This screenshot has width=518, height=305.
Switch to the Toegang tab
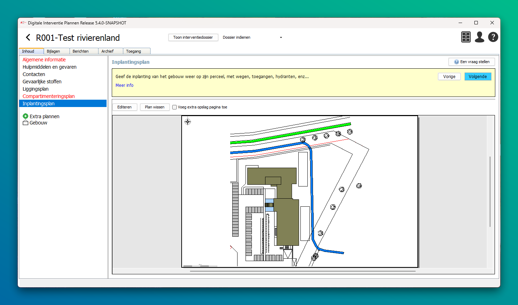[137, 51]
